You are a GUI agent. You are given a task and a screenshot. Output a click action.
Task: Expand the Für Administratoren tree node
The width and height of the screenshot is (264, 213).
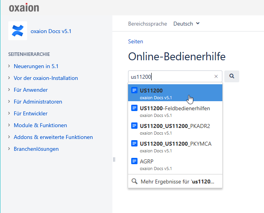coord(9,102)
